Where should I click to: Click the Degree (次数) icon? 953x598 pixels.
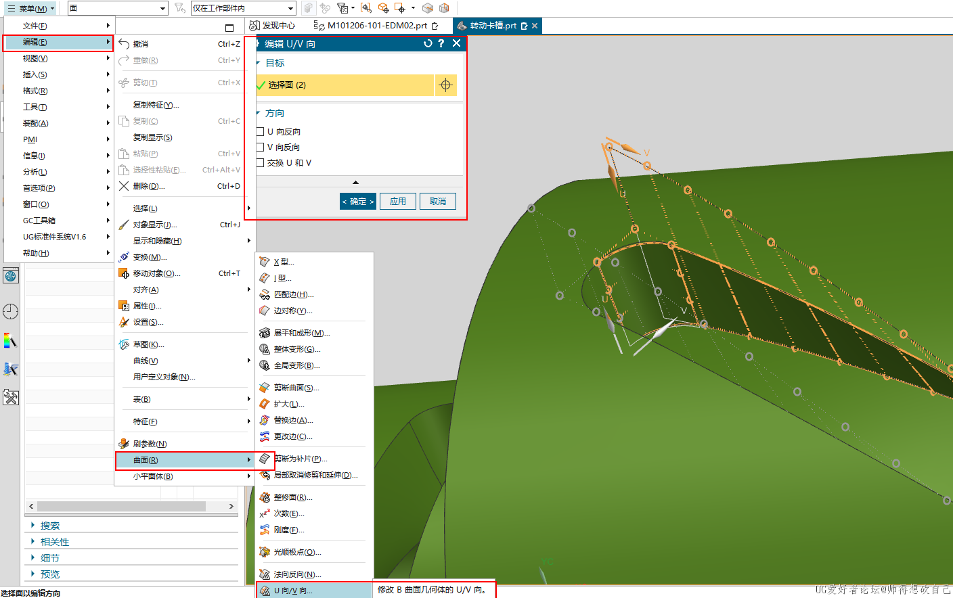[265, 513]
